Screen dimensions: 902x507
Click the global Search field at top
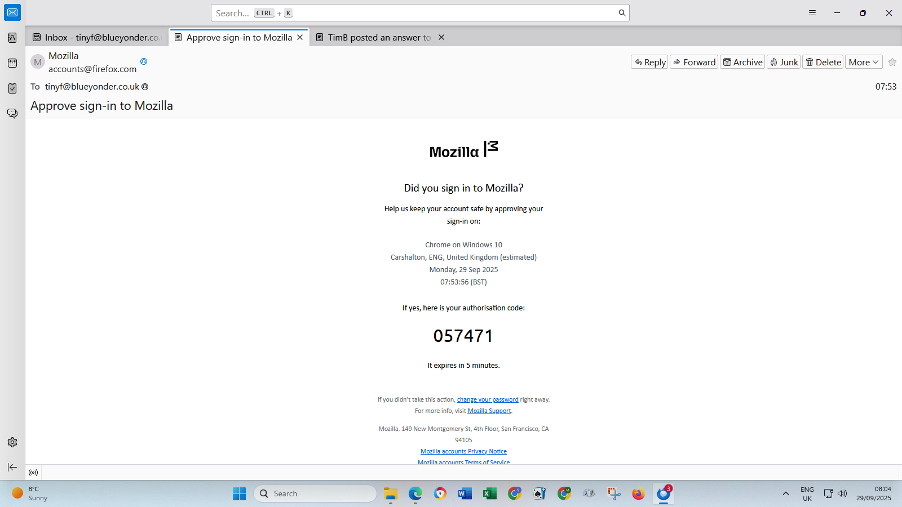point(420,13)
